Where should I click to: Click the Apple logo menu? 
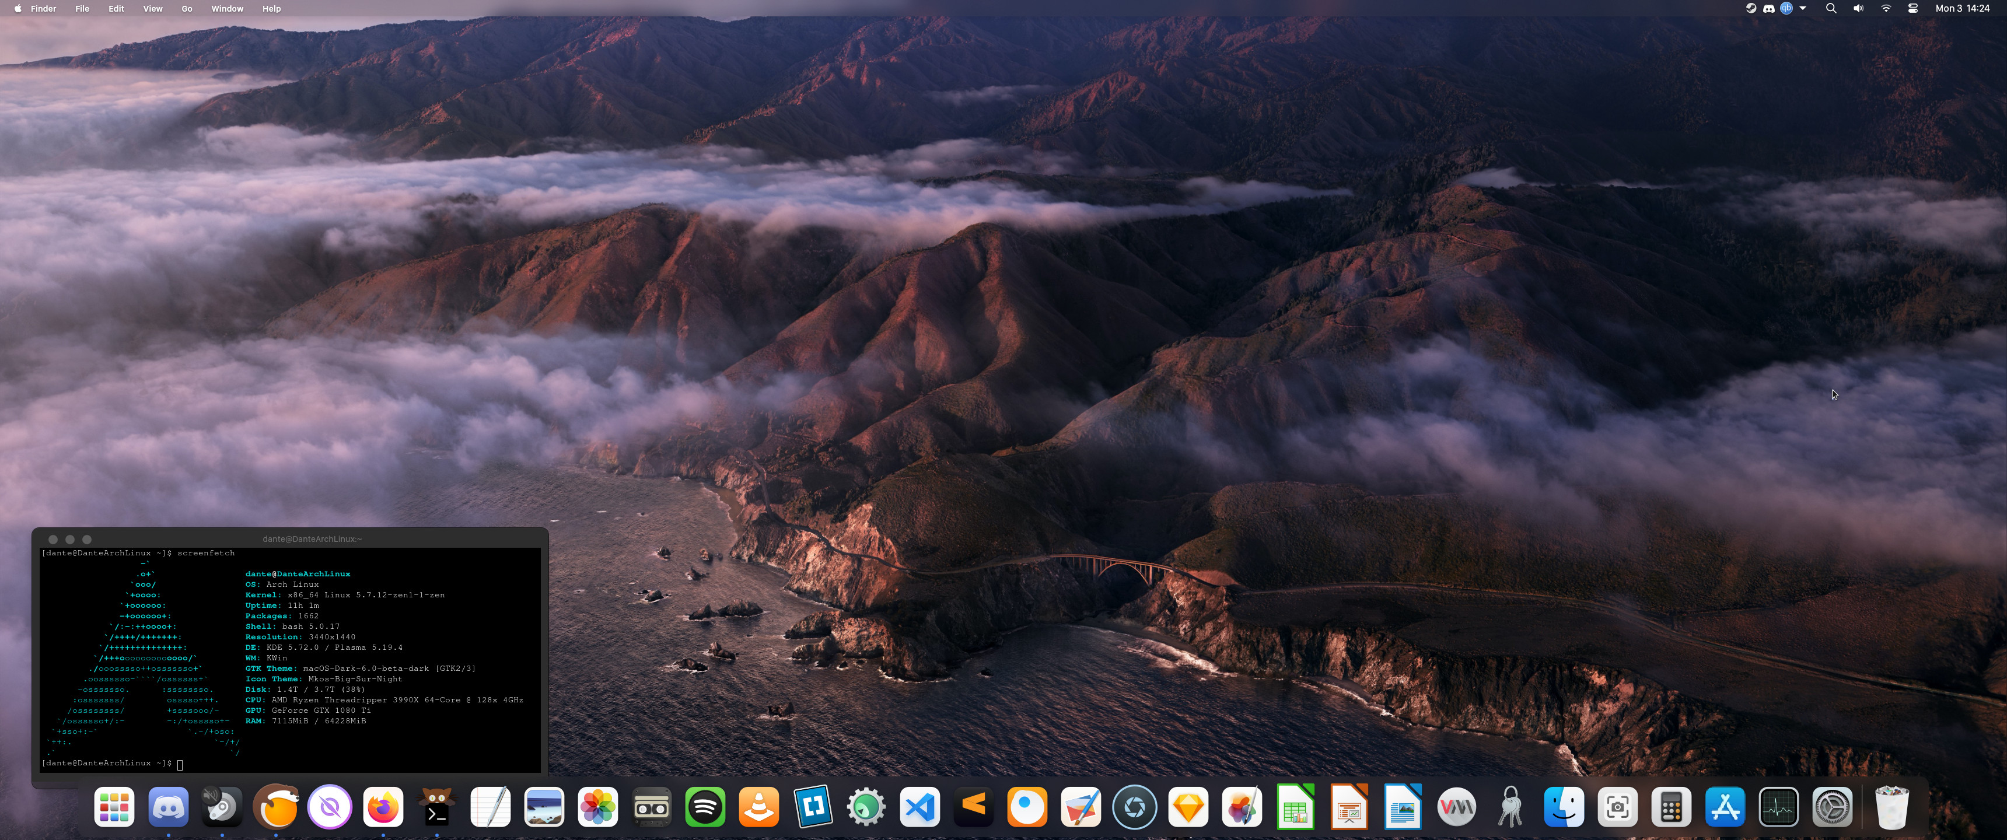coord(17,9)
